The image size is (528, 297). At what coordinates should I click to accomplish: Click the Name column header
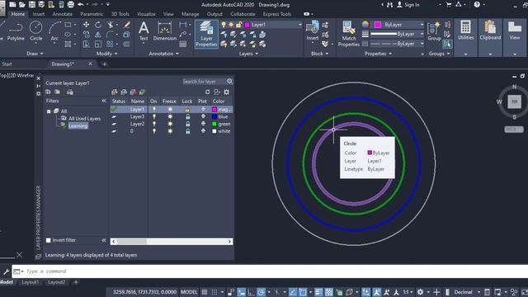click(x=138, y=101)
